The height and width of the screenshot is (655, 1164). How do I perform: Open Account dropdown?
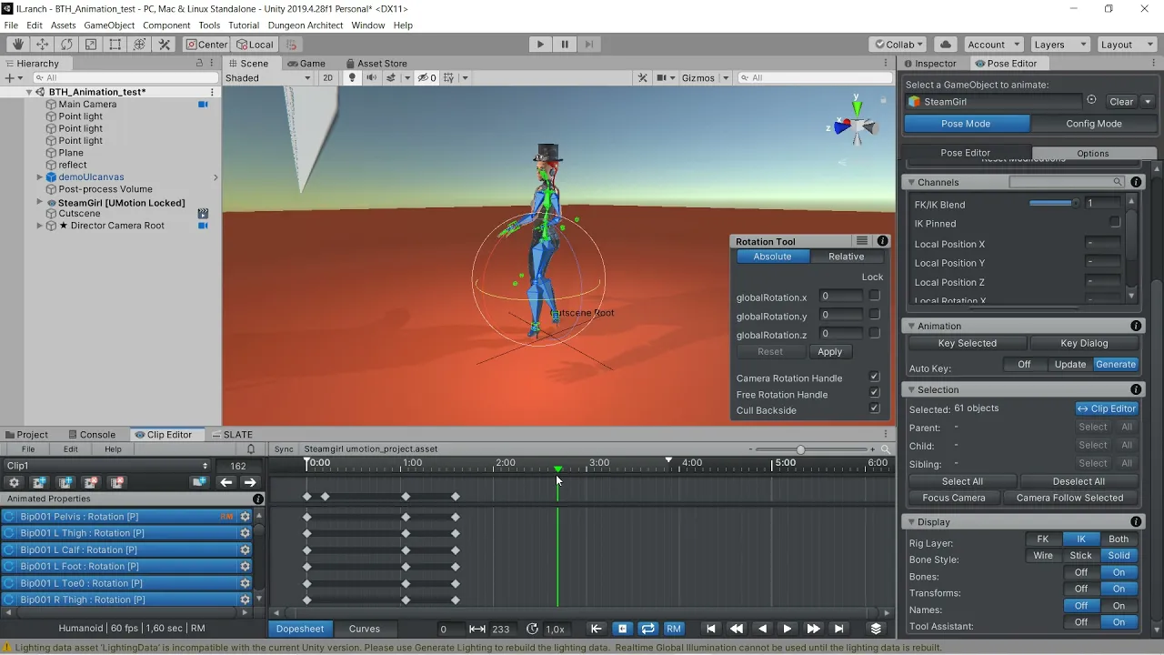993,44
